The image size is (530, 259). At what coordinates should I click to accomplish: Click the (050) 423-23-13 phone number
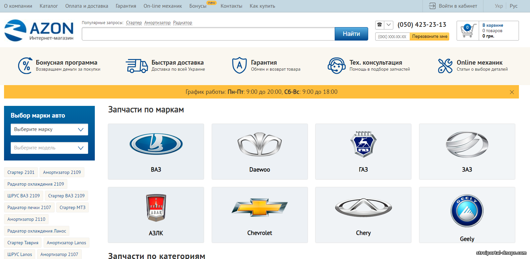[x=422, y=25]
